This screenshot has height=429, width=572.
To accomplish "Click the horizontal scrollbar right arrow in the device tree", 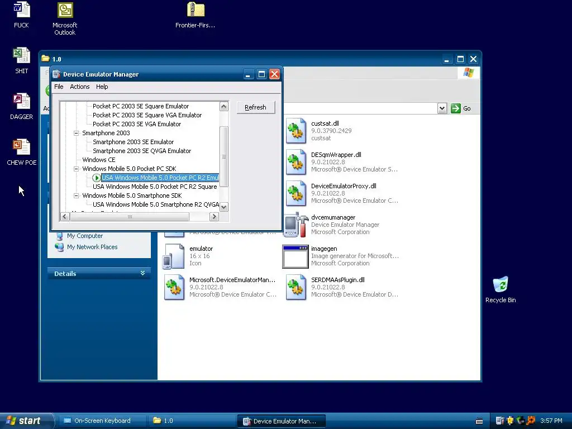I will (x=214, y=217).
